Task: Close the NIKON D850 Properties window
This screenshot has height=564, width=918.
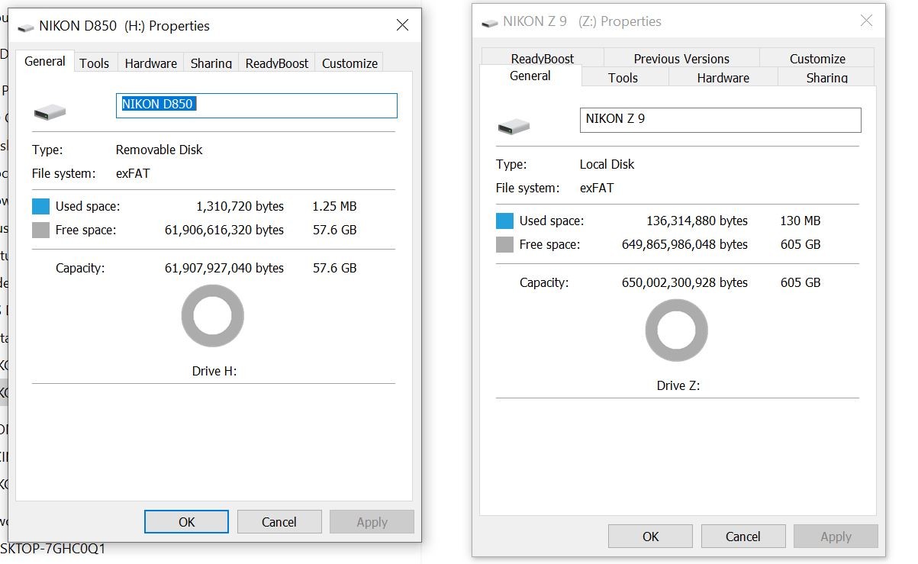Action: pyautogui.click(x=403, y=25)
